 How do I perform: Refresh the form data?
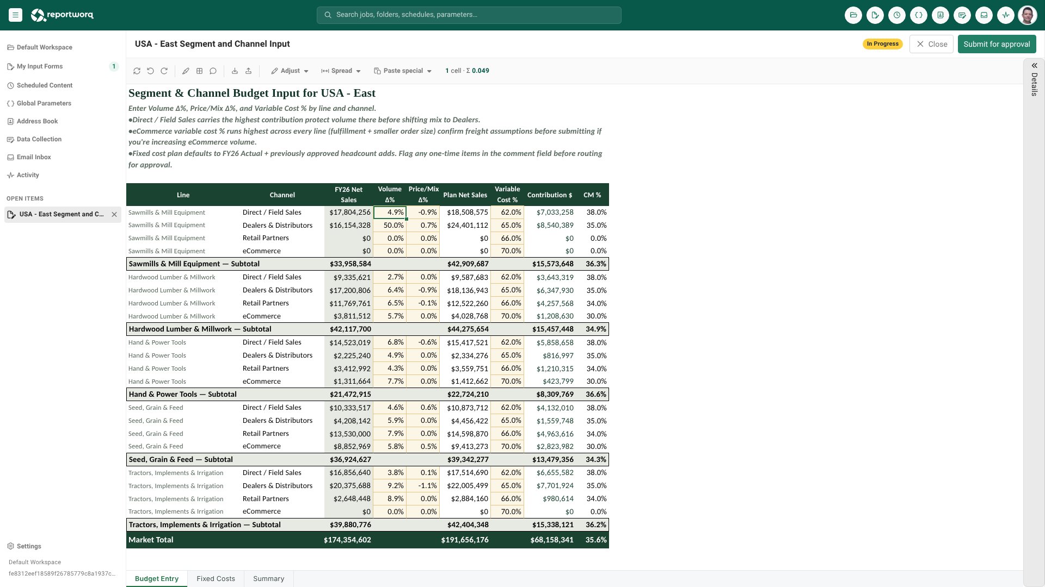pyautogui.click(x=137, y=71)
